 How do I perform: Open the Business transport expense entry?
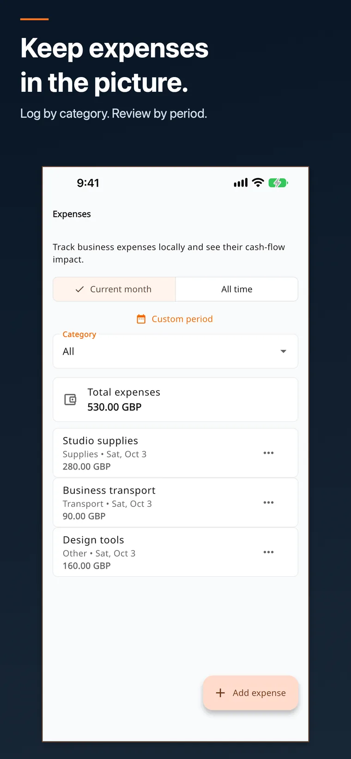coord(175,502)
